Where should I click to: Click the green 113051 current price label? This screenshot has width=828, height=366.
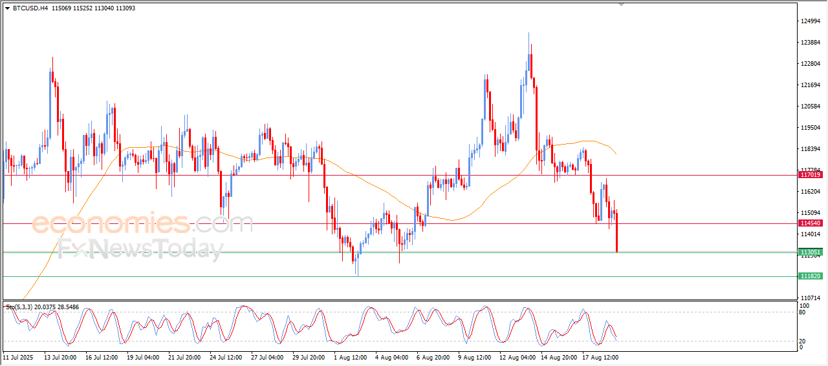coord(811,252)
